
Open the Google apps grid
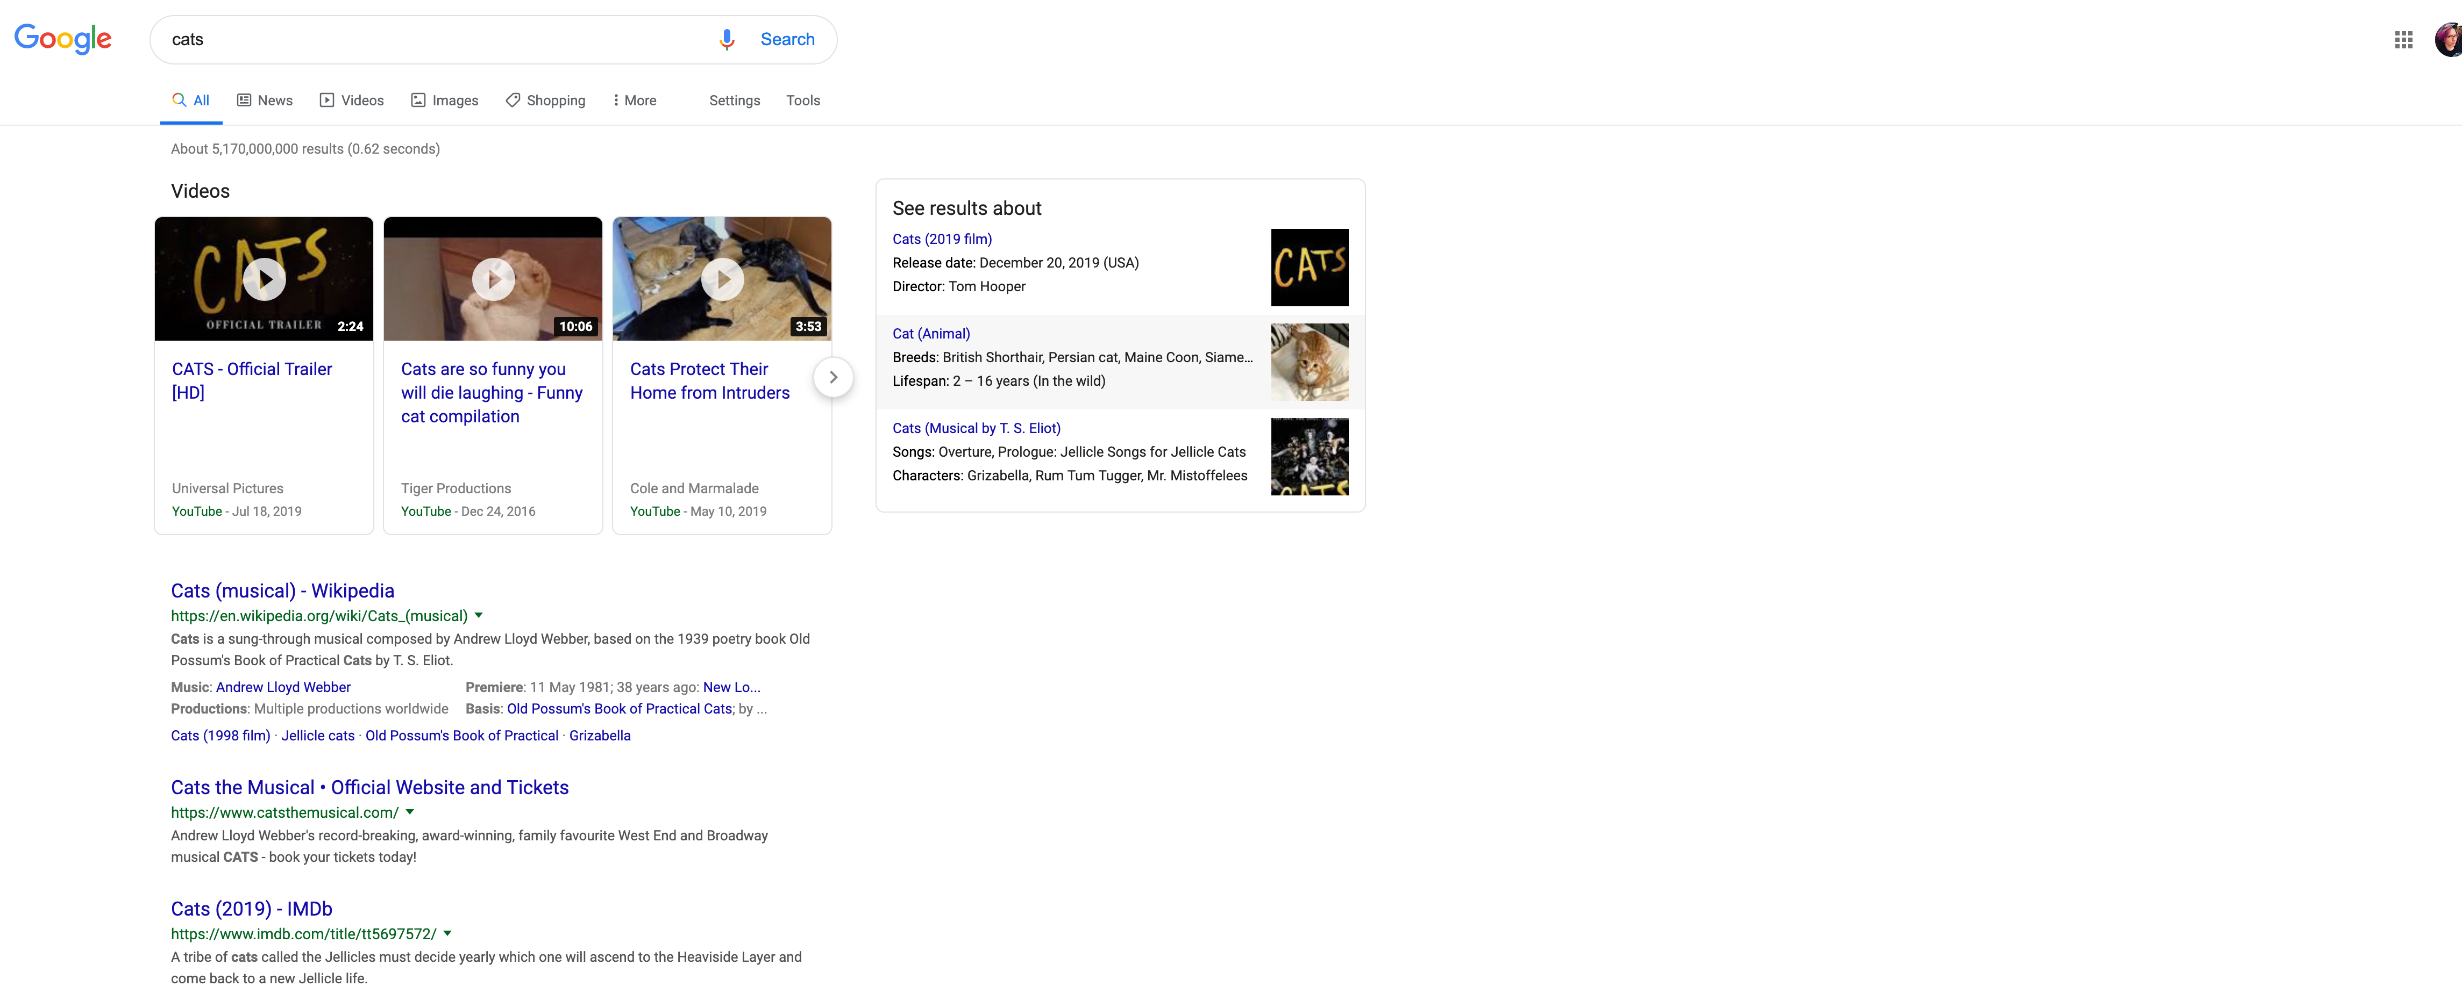click(2404, 39)
